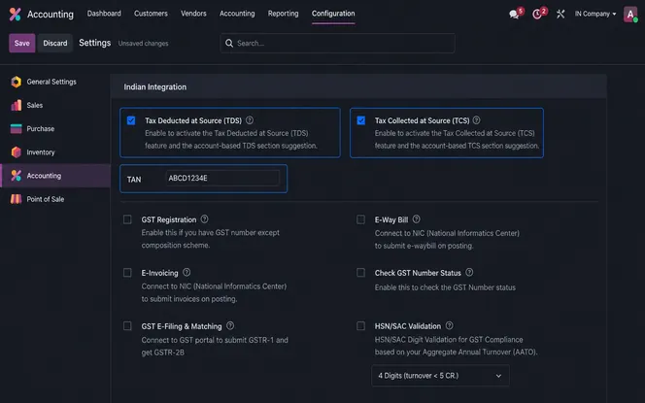Go to Sales settings section
The width and height of the screenshot is (645, 403).
tap(55, 105)
